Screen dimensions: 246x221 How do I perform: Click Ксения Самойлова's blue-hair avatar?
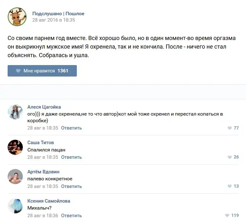pyautogui.click(x=15, y=205)
